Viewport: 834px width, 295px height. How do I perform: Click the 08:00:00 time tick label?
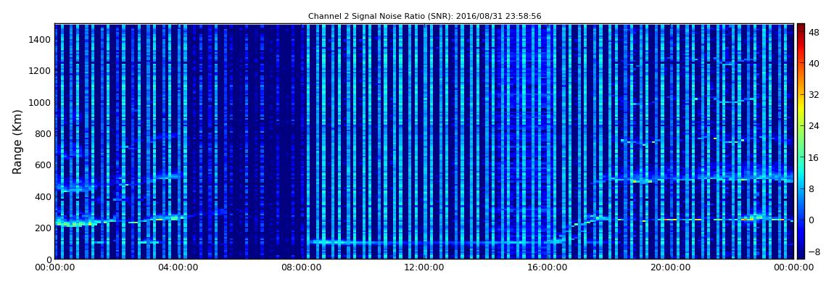(x=302, y=268)
